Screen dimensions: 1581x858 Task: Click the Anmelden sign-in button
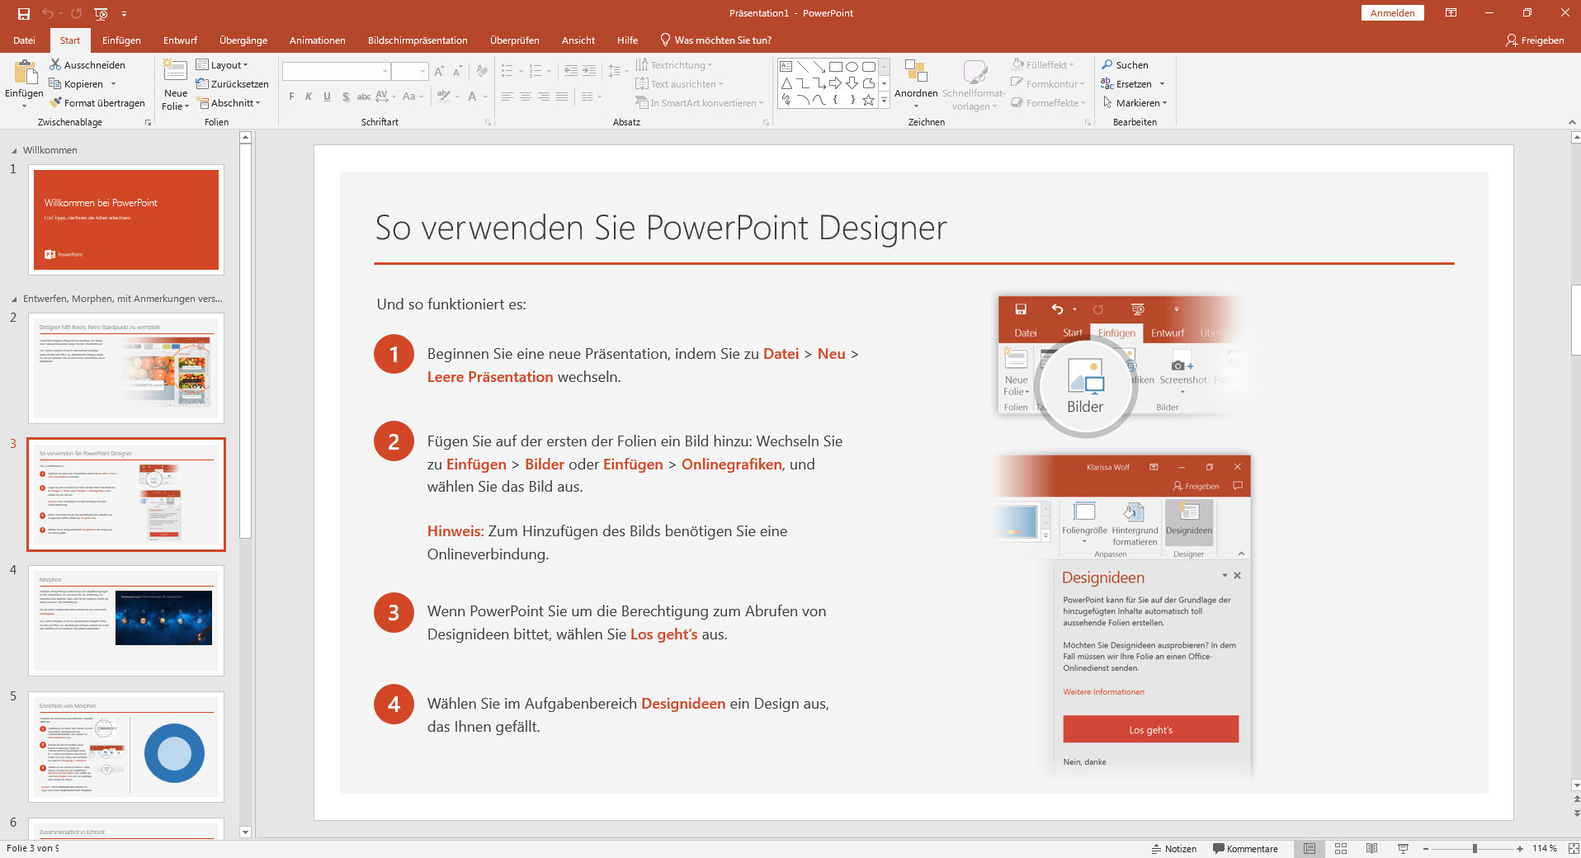tap(1392, 13)
